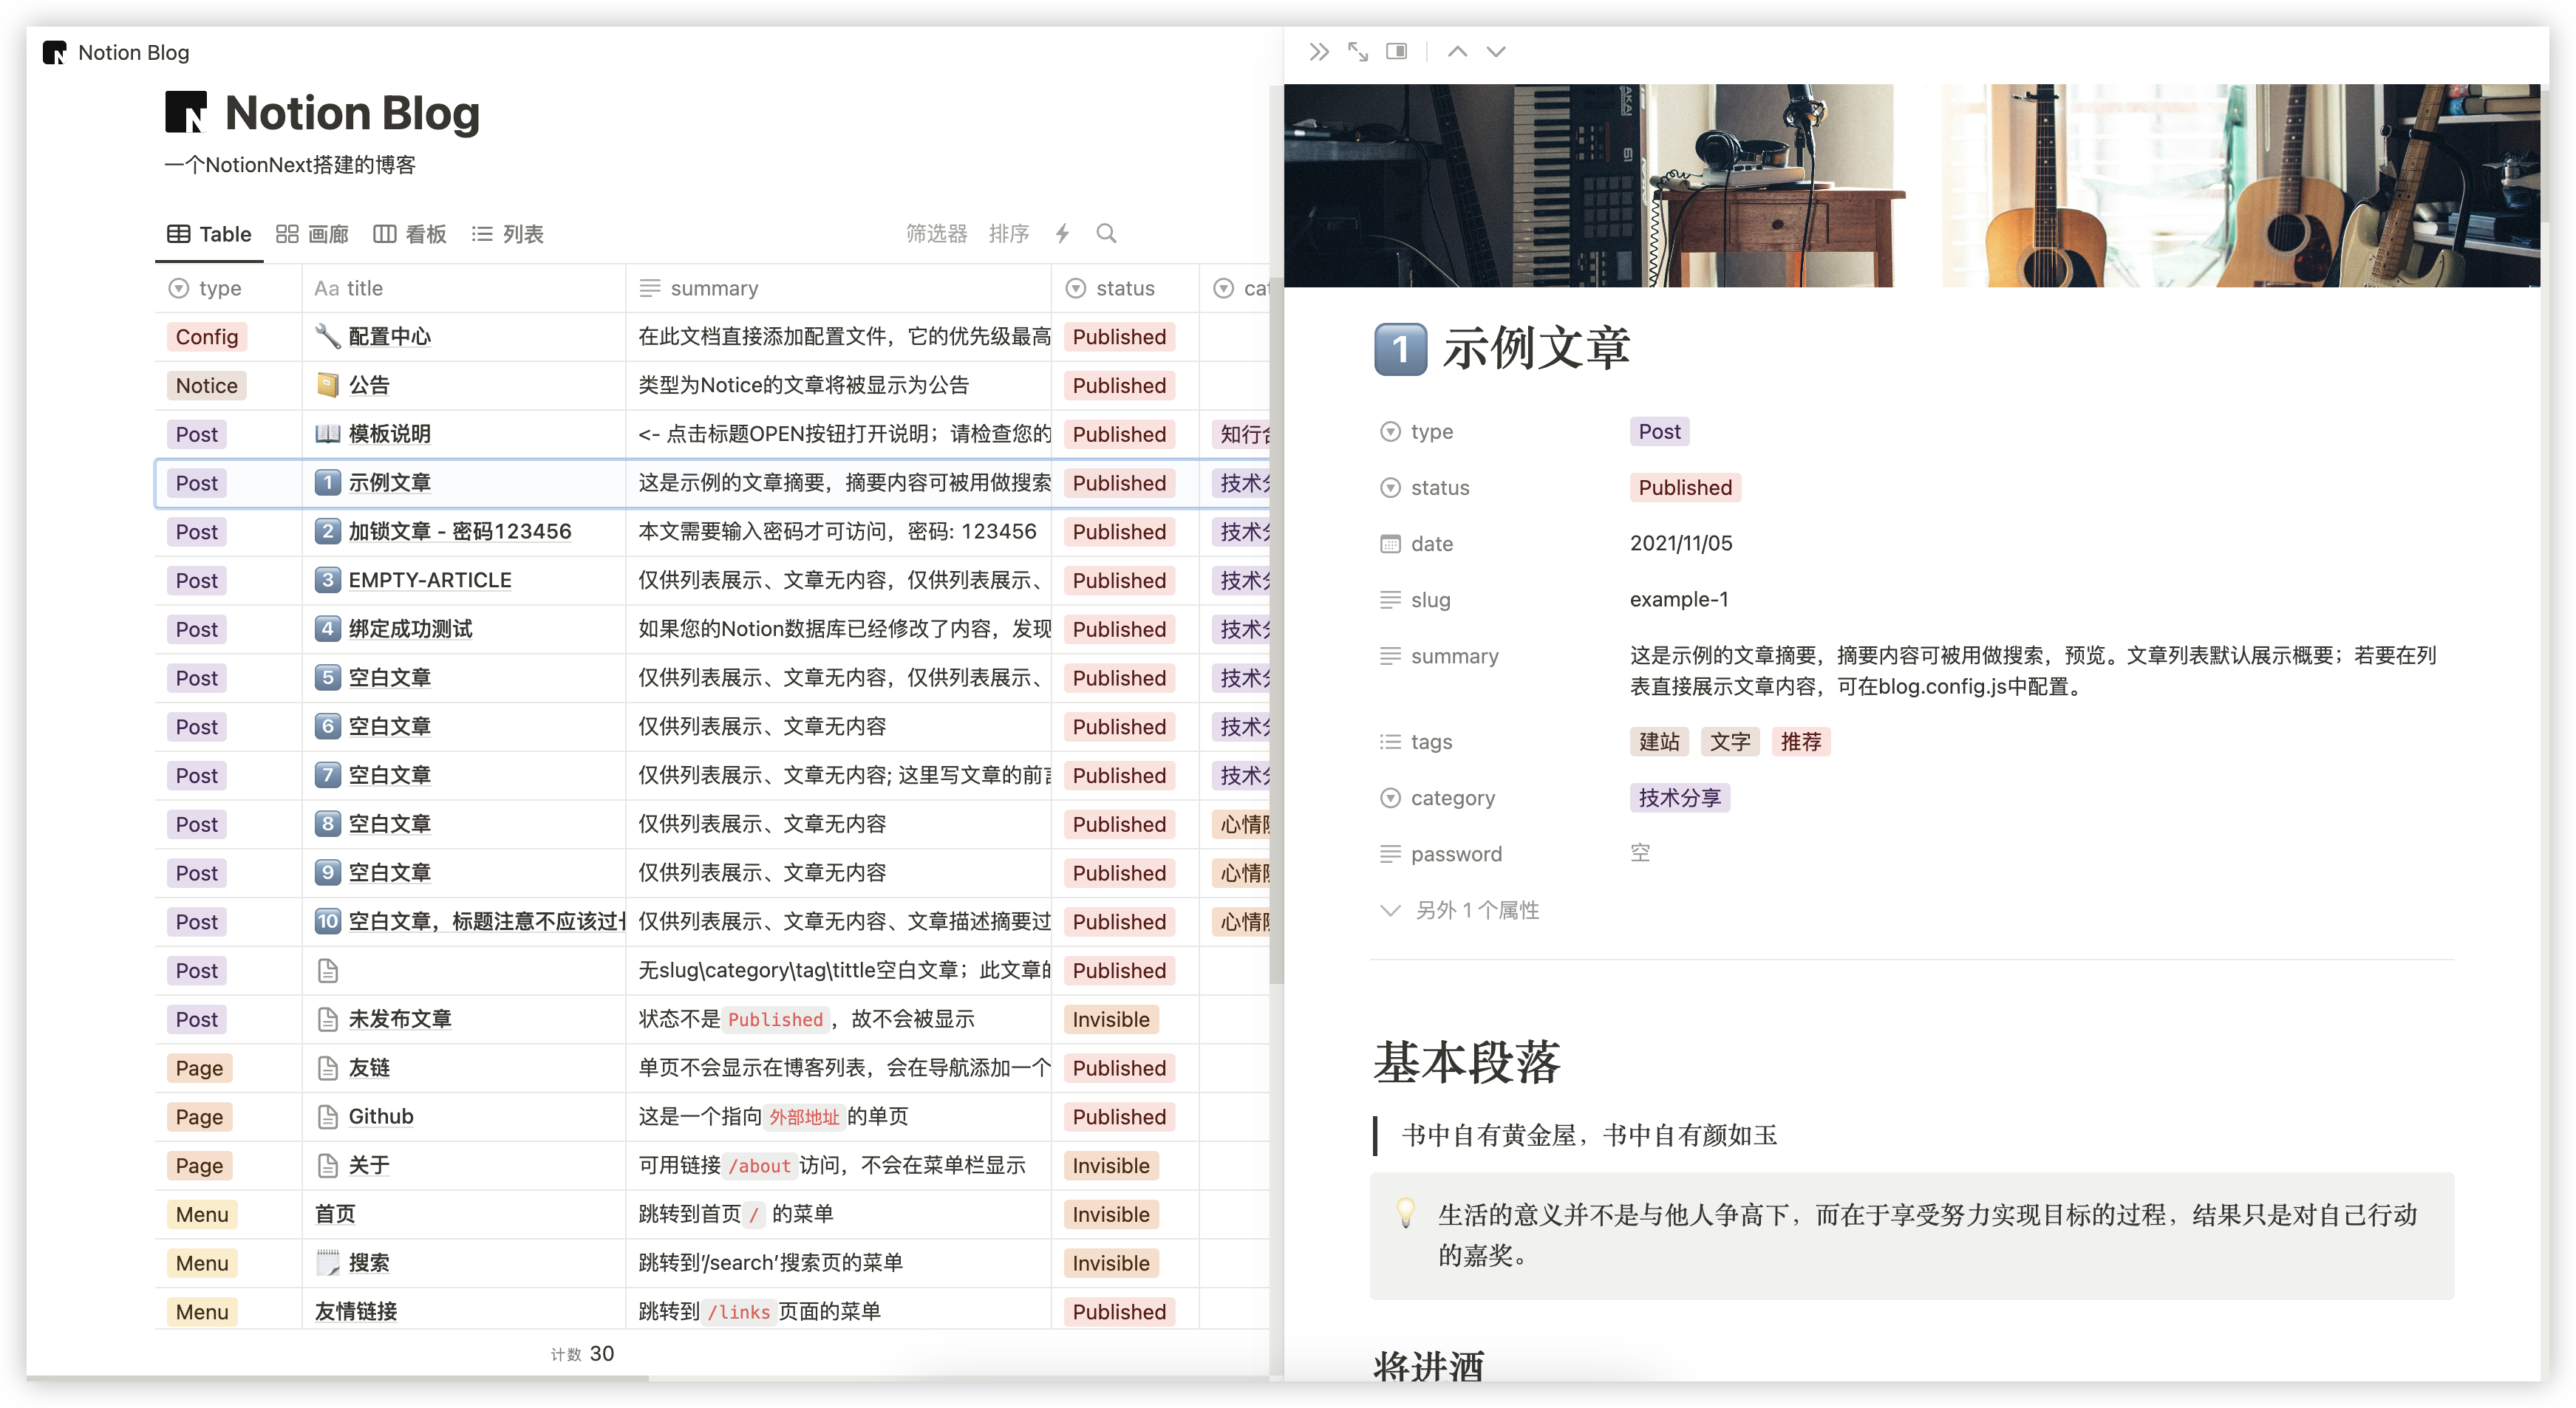Click document icon of Github row
The height and width of the screenshot is (1408, 2576).
(328, 1117)
